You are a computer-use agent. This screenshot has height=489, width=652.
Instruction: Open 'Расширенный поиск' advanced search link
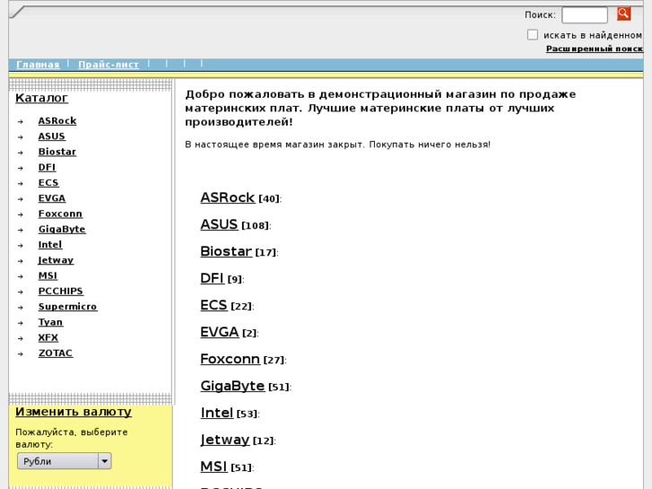pos(595,48)
